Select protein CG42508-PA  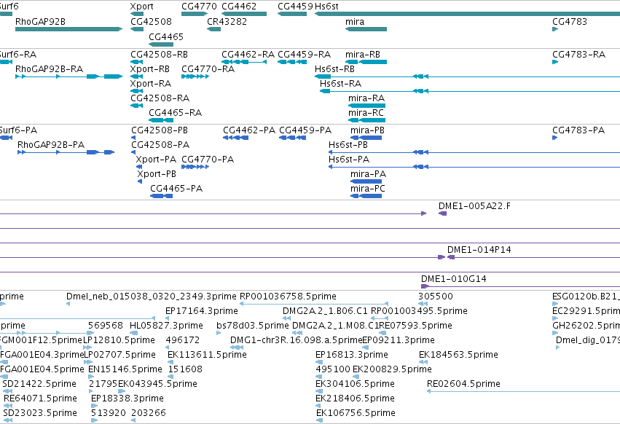133,152
